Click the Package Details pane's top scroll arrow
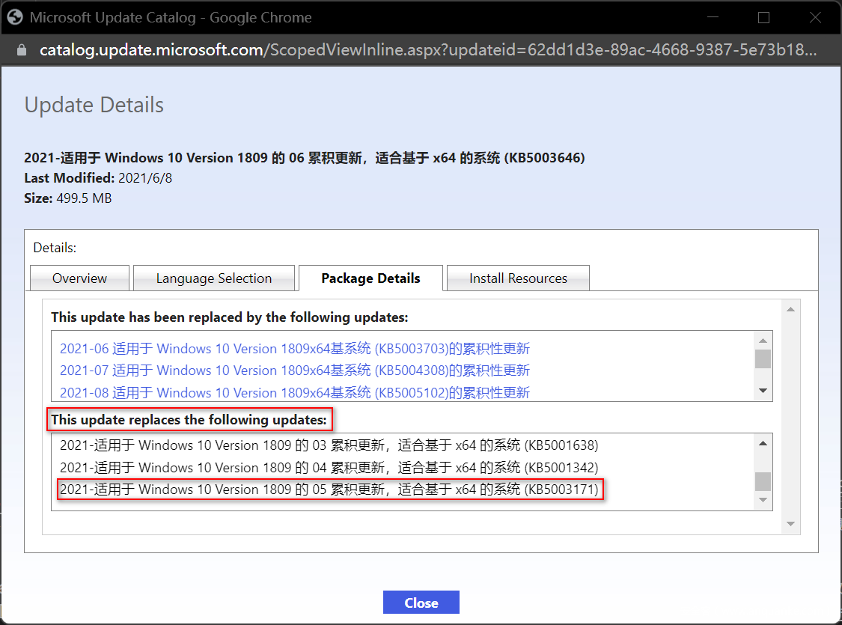 point(790,309)
